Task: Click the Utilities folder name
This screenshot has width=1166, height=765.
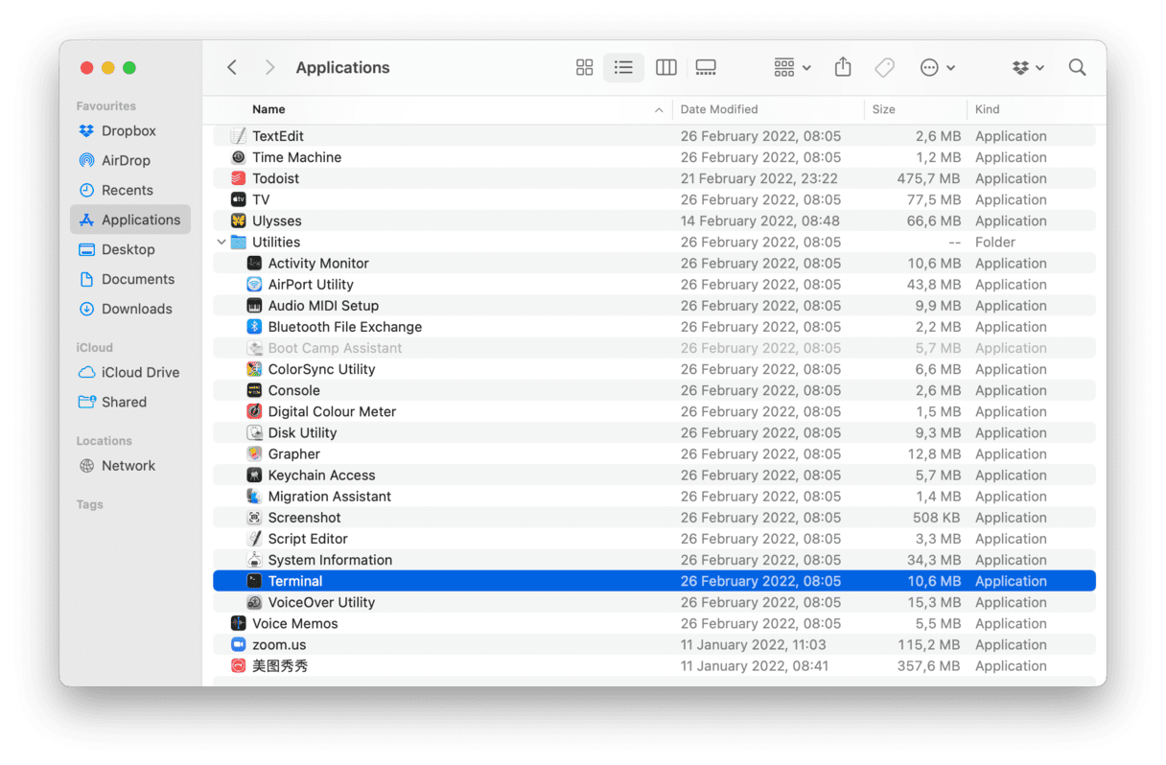Action: click(276, 243)
